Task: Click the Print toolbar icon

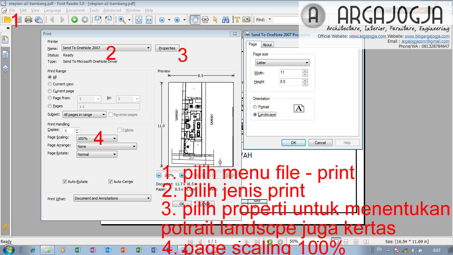Action: 29,20
